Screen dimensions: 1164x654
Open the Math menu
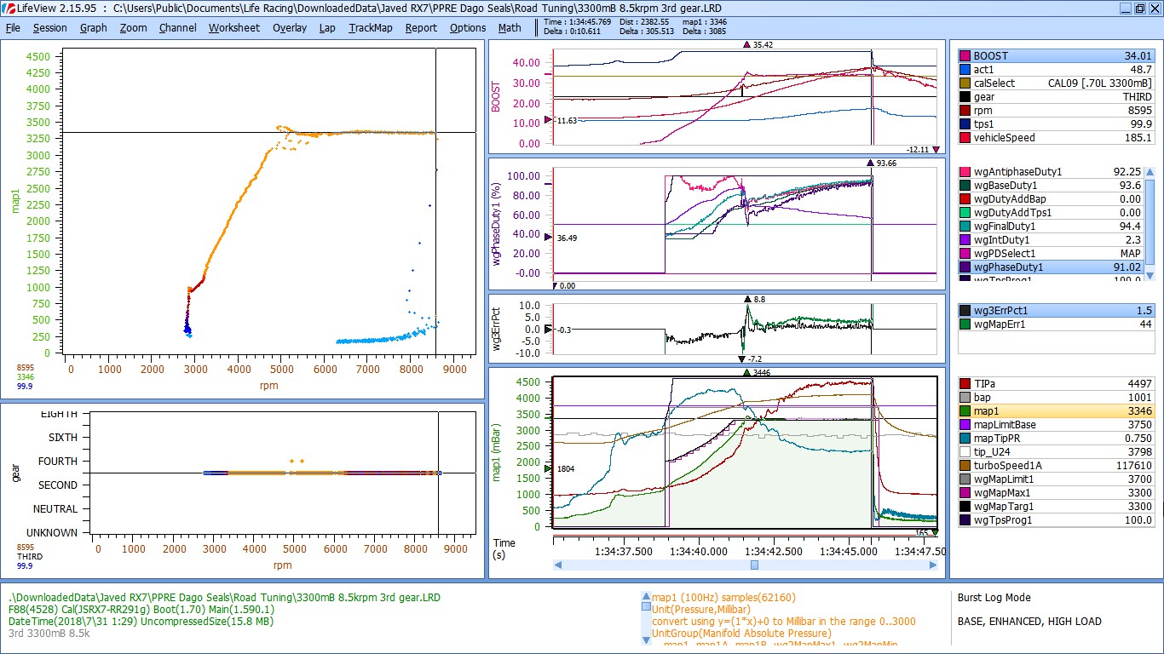pos(510,27)
